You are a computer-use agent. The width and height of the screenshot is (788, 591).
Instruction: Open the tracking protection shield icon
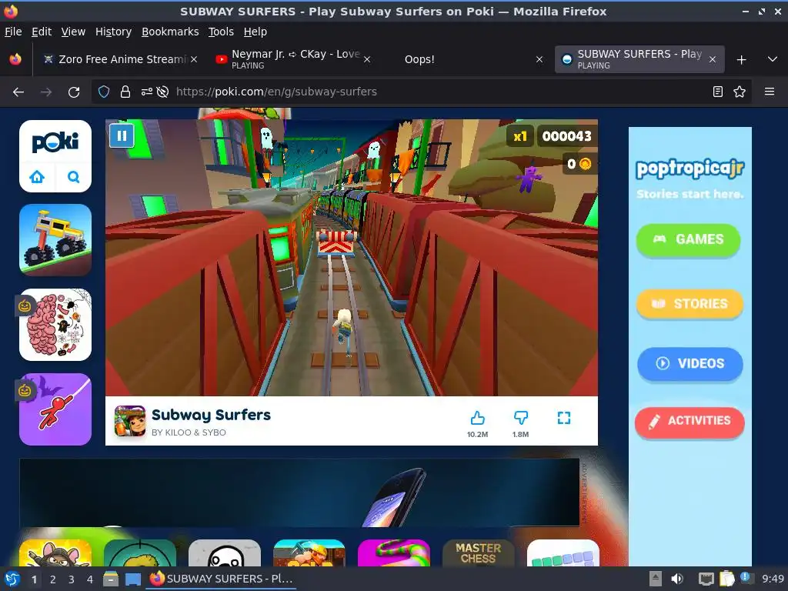(104, 92)
